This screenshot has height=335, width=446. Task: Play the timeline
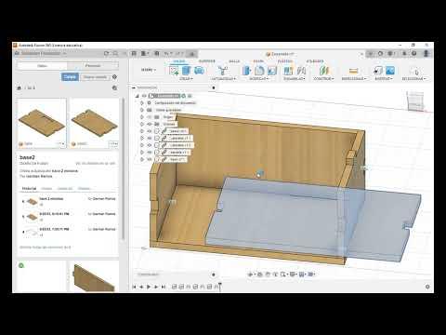(x=149, y=287)
